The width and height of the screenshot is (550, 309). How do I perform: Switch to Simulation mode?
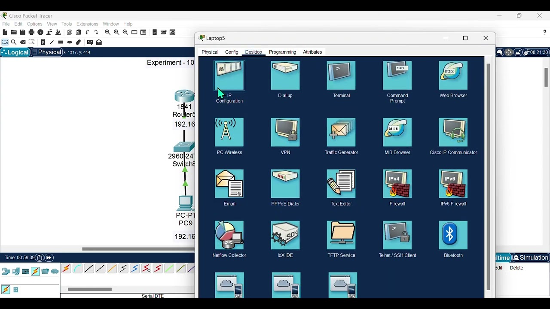click(531, 257)
